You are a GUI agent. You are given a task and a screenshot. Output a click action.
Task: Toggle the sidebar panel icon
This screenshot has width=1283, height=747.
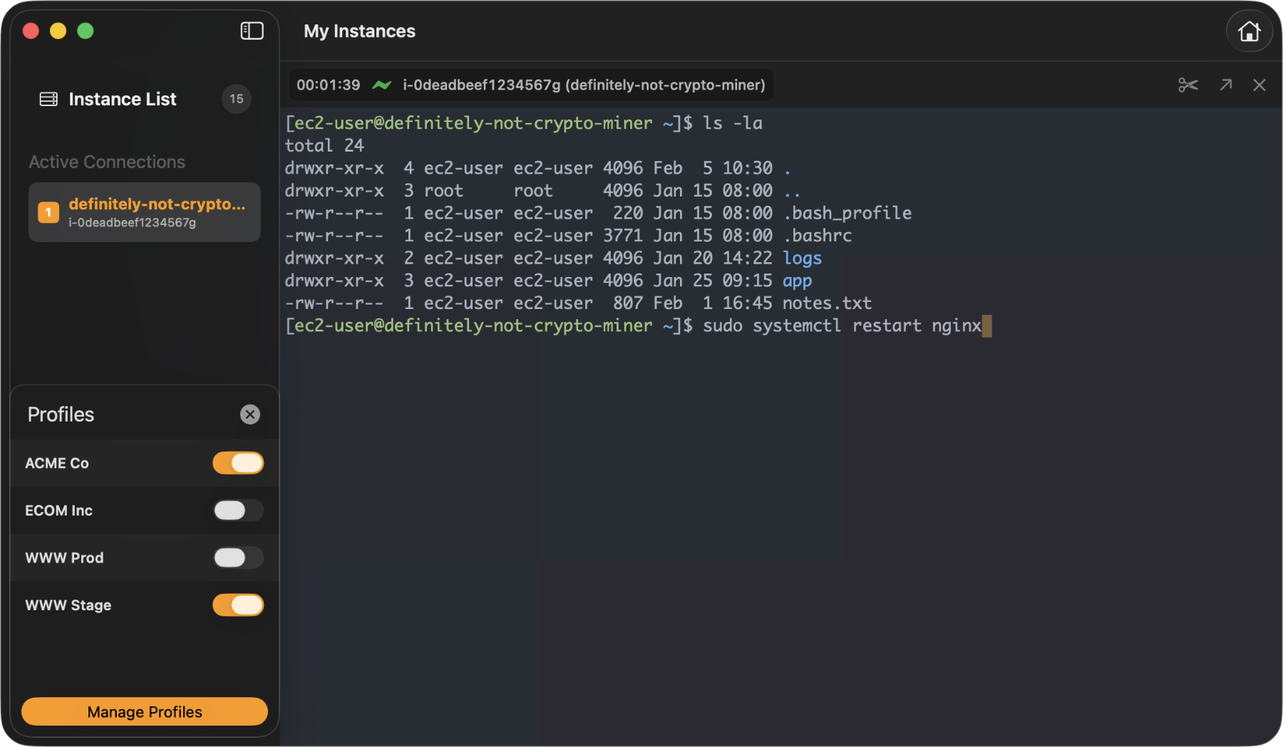click(252, 31)
